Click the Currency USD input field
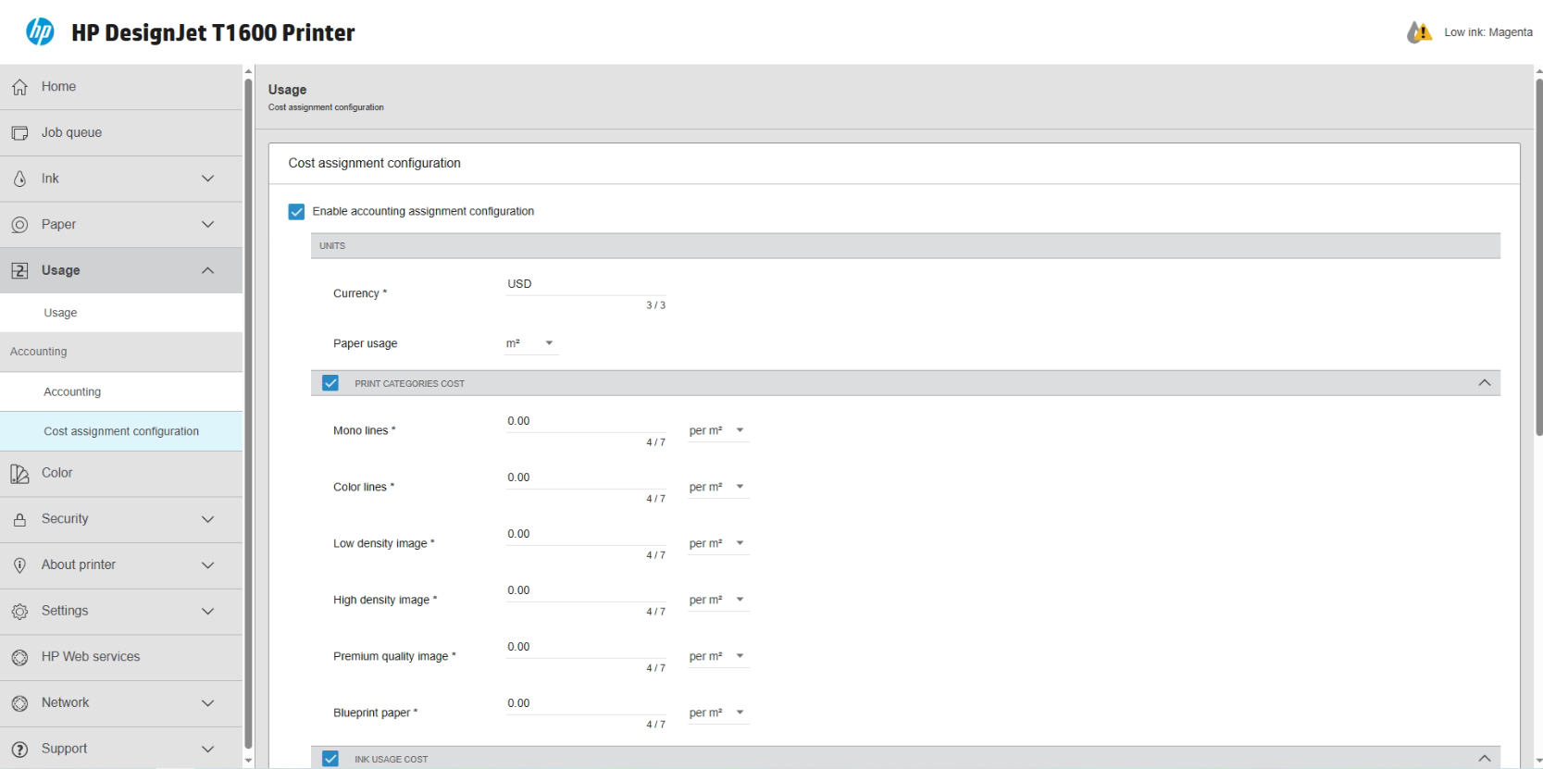Viewport: 1543px width, 769px height. click(x=585, y=284)
